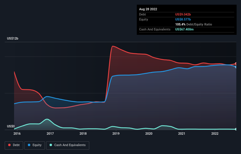Image resolution: width=241 pixels, height=154 pixels.
Task: Click the US$9.042b debt value
Action: tap(183, 14)
